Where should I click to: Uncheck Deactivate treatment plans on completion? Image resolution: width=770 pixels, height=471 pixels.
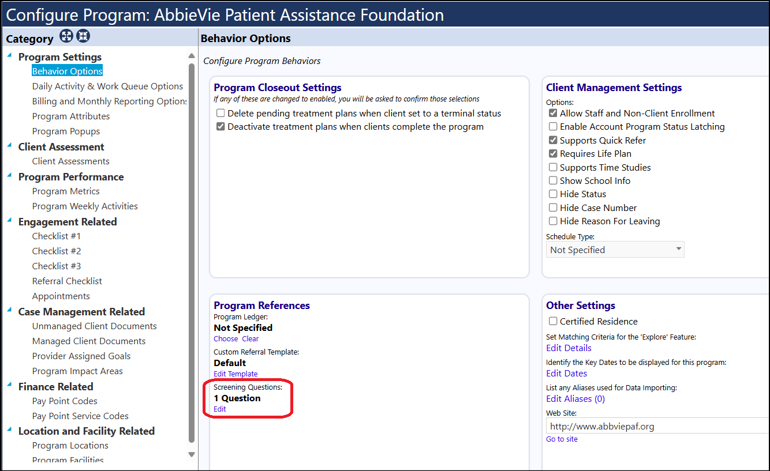click(220, 127)
